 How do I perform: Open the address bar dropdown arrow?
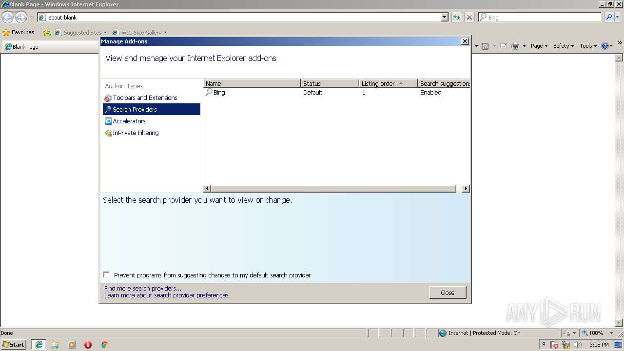444,18
